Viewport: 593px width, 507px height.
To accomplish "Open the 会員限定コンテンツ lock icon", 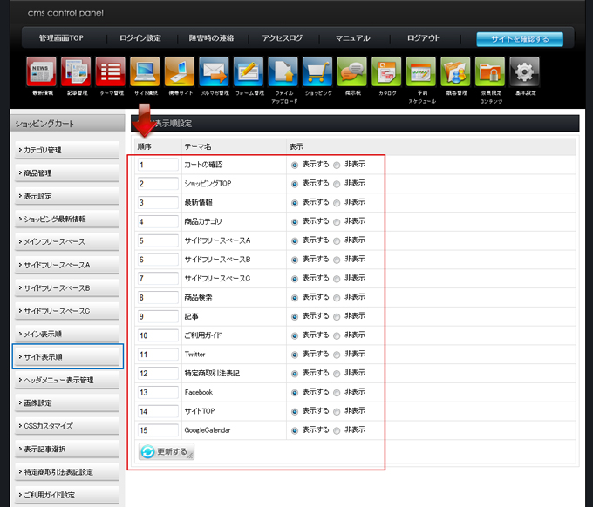I will point(489,71).
